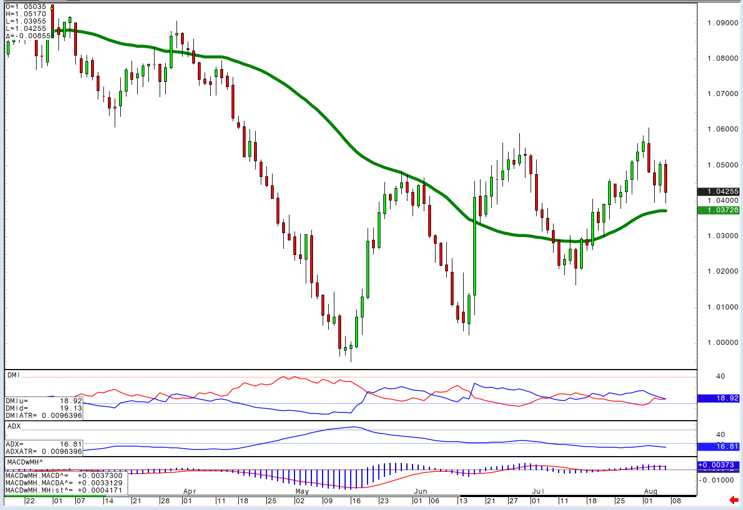
Task: Click the blue ADX value label on the right axis
Action: (718, 447)
